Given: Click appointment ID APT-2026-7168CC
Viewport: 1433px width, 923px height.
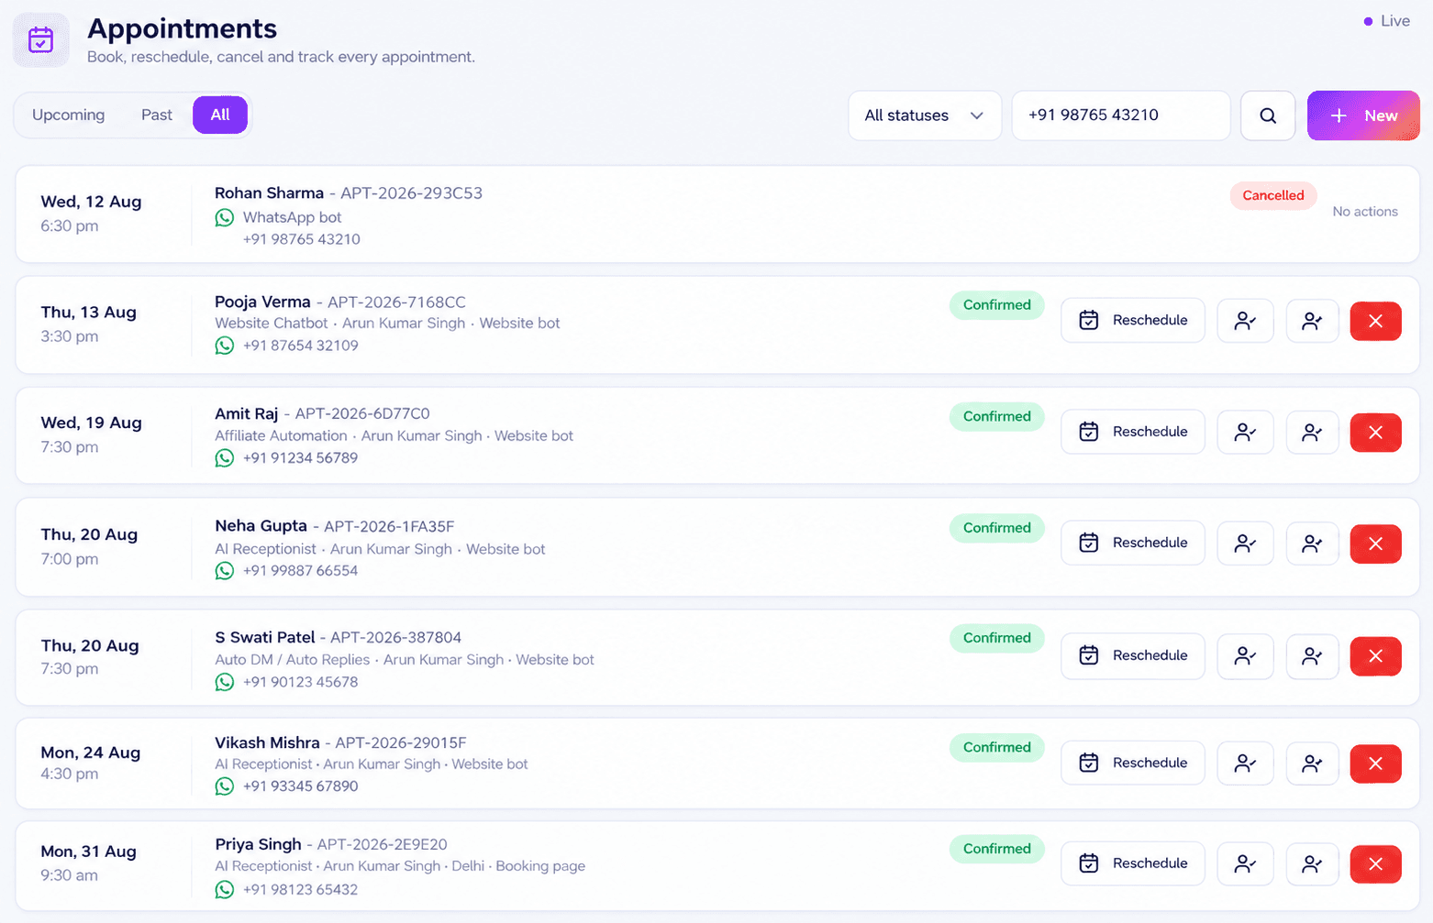Looking at the screenshot, I should (x=396, y=302).
